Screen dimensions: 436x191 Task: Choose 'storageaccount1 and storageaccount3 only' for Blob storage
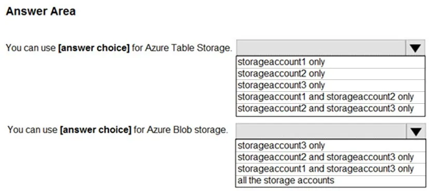(331, 169)
